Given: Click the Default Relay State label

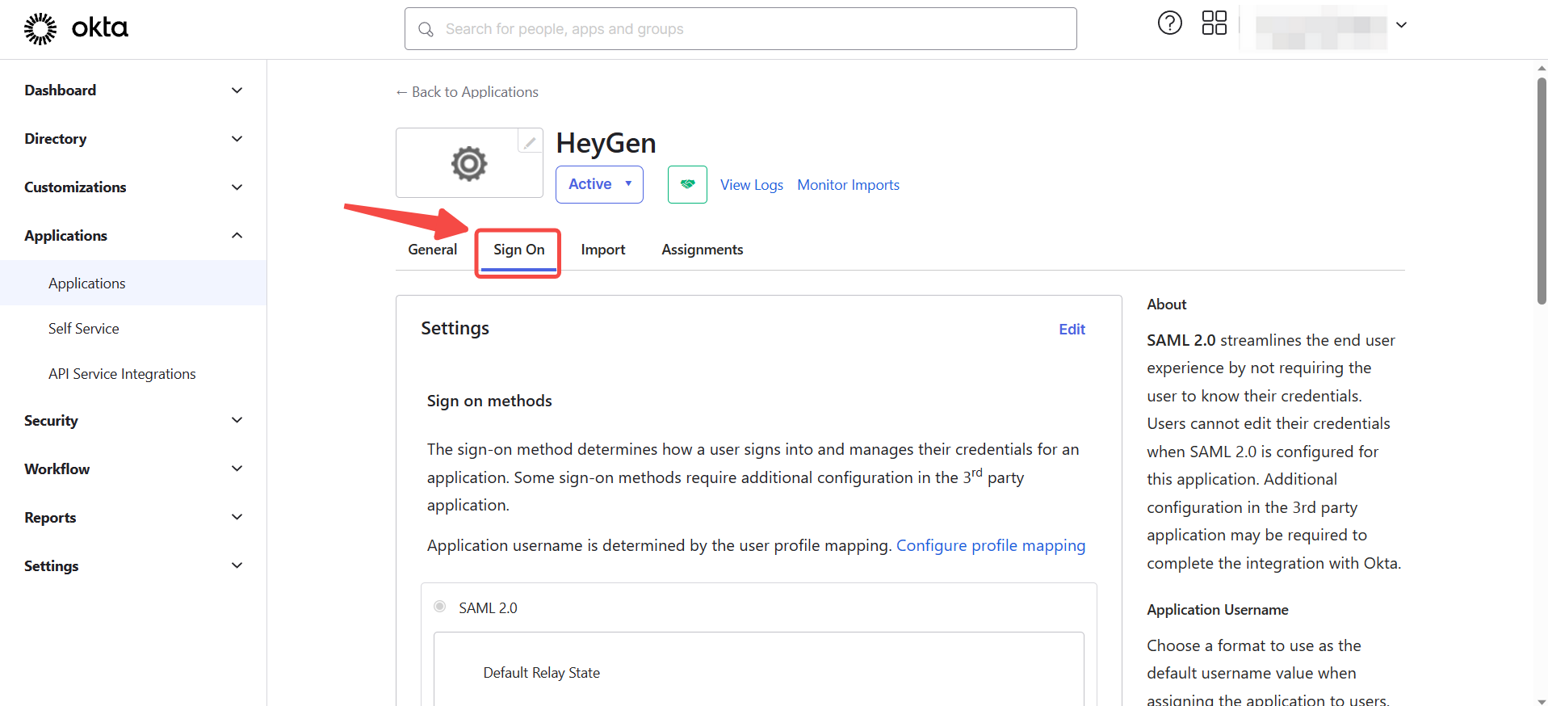Looking at the screenshot, I should point(541,673).
